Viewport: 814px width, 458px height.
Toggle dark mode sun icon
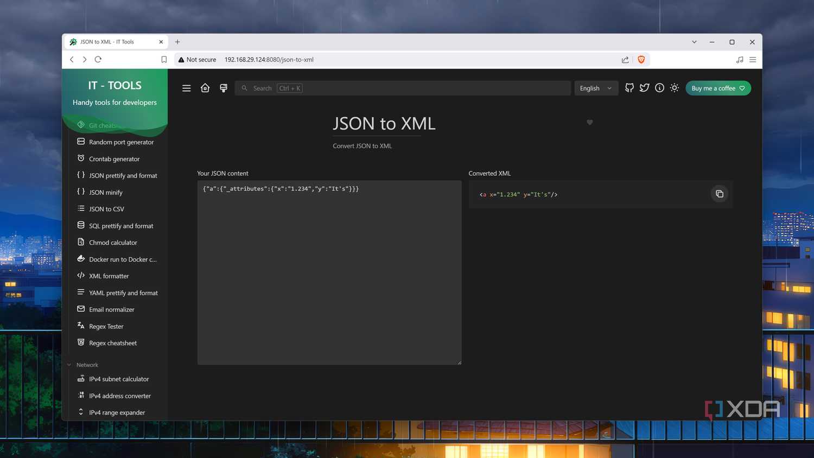(x=675, y=88)
